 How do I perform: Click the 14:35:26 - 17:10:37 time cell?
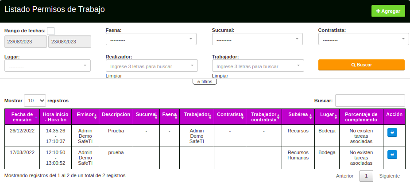pyautogui.click(x=55, y=136)
